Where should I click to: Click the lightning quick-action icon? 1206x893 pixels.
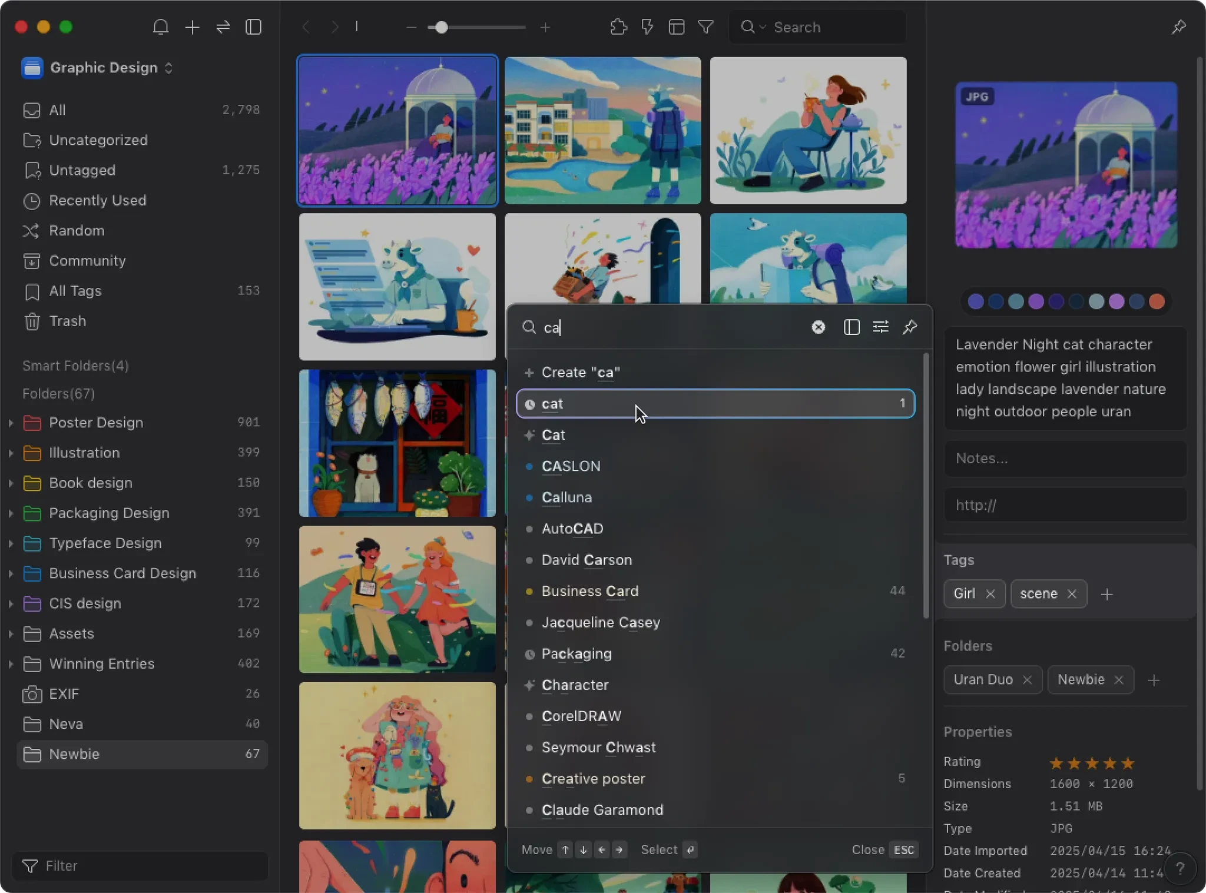tap(647, 27)
